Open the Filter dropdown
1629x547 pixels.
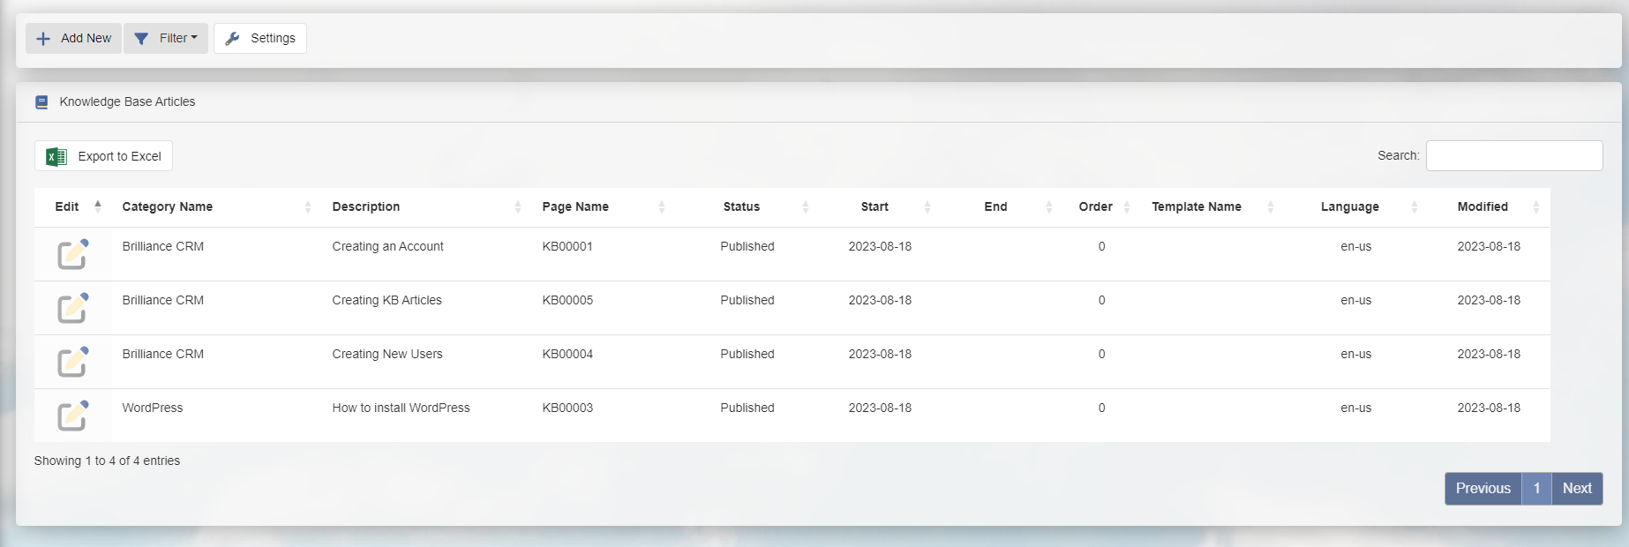(166, 38)
